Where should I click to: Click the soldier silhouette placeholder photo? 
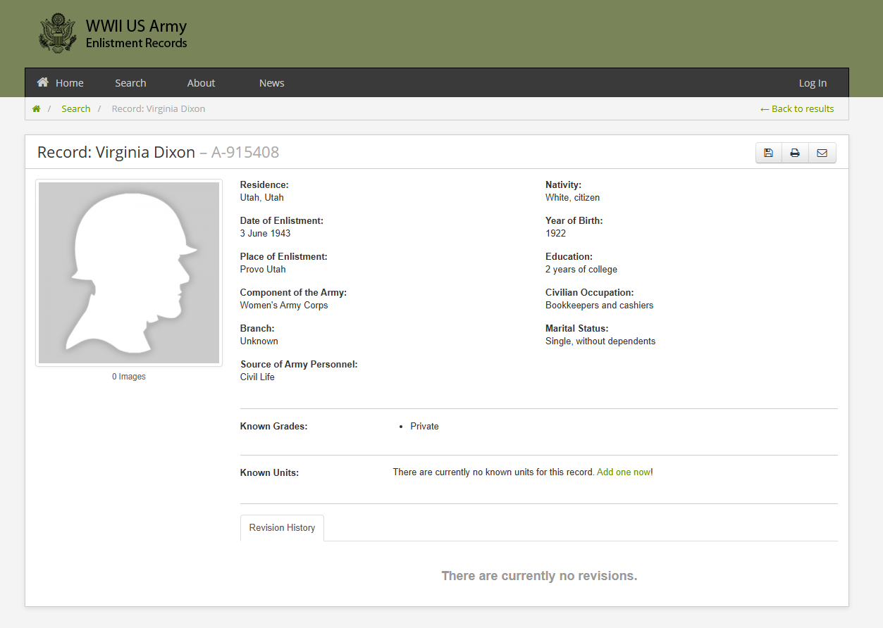(129, 273)
